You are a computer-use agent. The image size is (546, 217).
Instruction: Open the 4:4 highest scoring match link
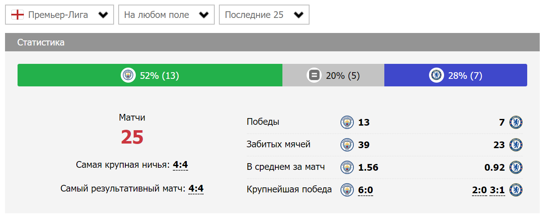coord(196,189)
